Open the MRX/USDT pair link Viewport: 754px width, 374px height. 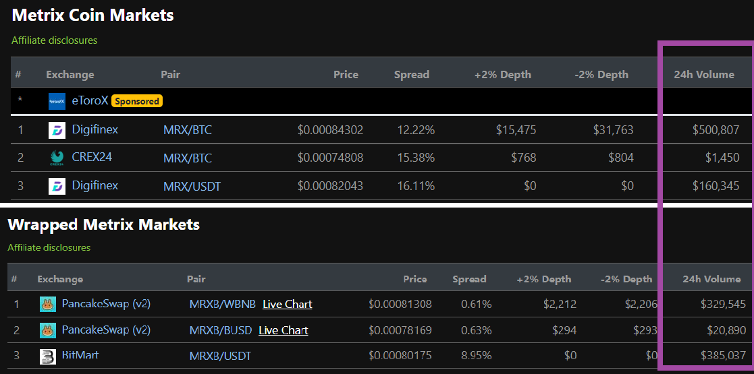[x=192, y=186]
